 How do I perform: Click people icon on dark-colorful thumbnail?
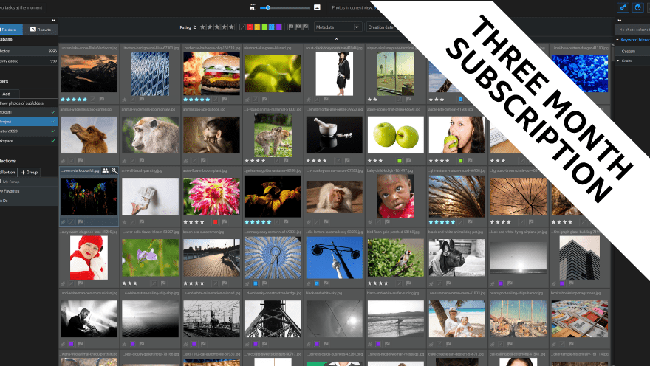106,170
